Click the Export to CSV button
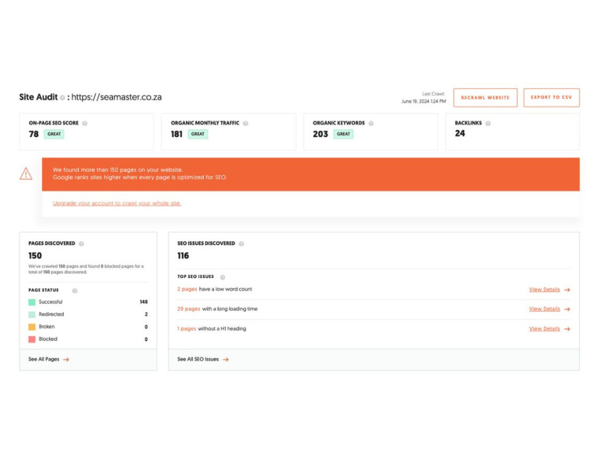 551,98
